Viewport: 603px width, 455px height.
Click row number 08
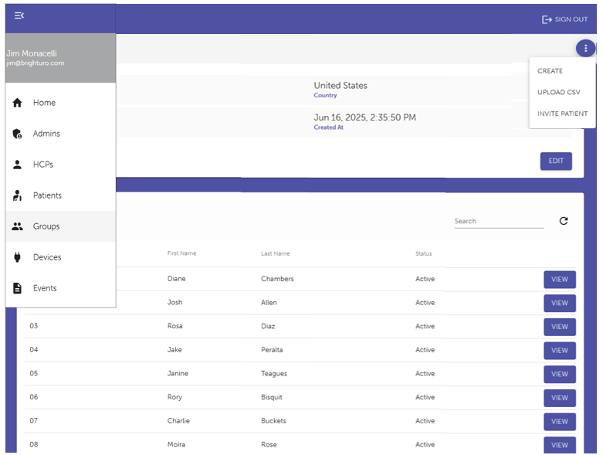(34, 444)
